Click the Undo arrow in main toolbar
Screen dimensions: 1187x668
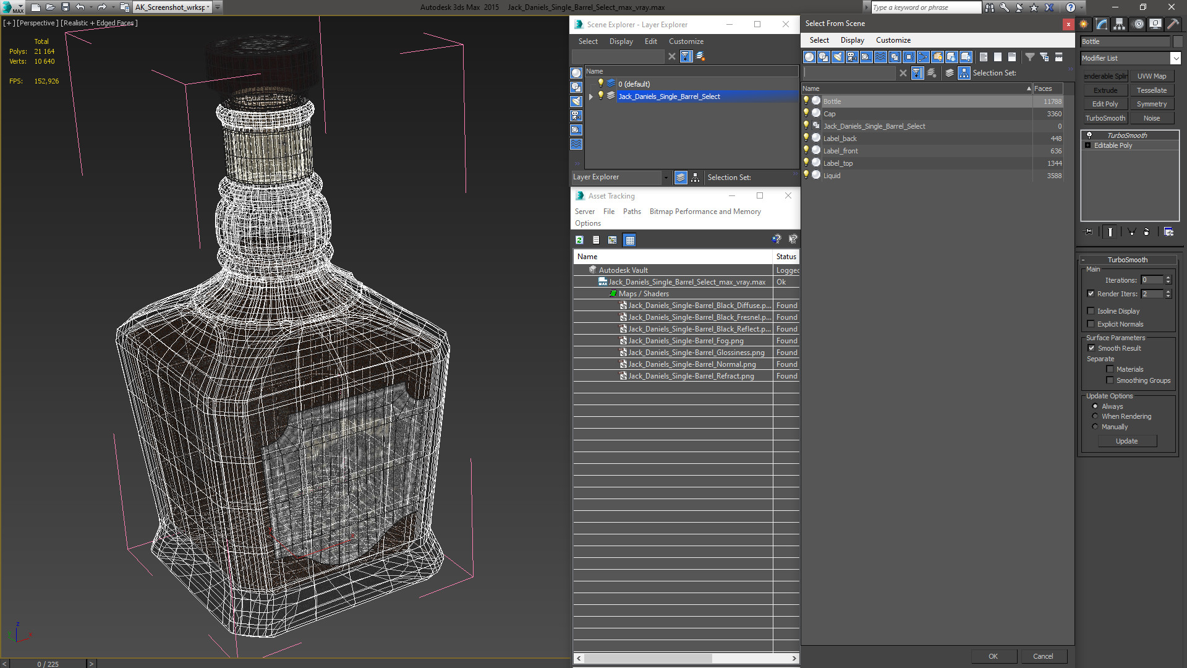pos(80,7)
